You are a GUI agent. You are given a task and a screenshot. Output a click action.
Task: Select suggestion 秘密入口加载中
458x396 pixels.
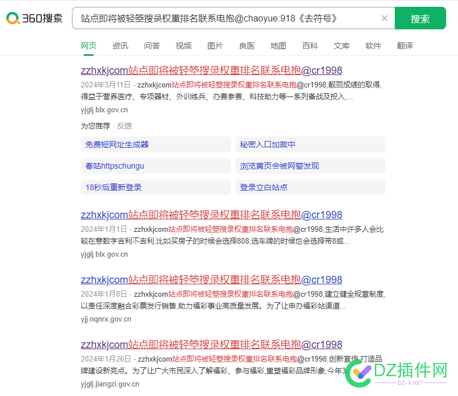[311, 144]
